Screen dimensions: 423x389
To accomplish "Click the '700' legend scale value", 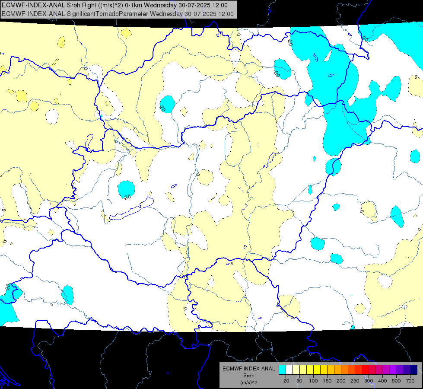I will click(410, 381).
